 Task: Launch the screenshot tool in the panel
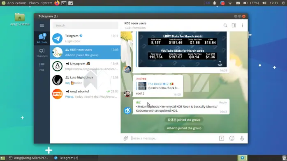tap(71, 3)
